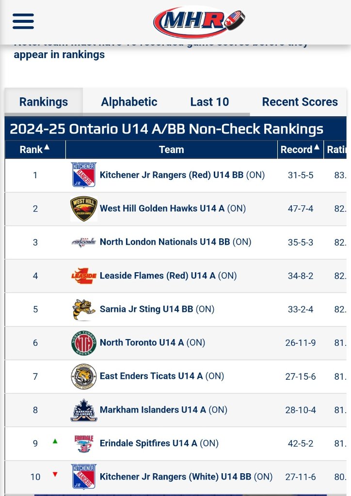Viewport: 351px width, 496px height.
Task: Open the Markham Islanders logo
Action: point(83,410)
